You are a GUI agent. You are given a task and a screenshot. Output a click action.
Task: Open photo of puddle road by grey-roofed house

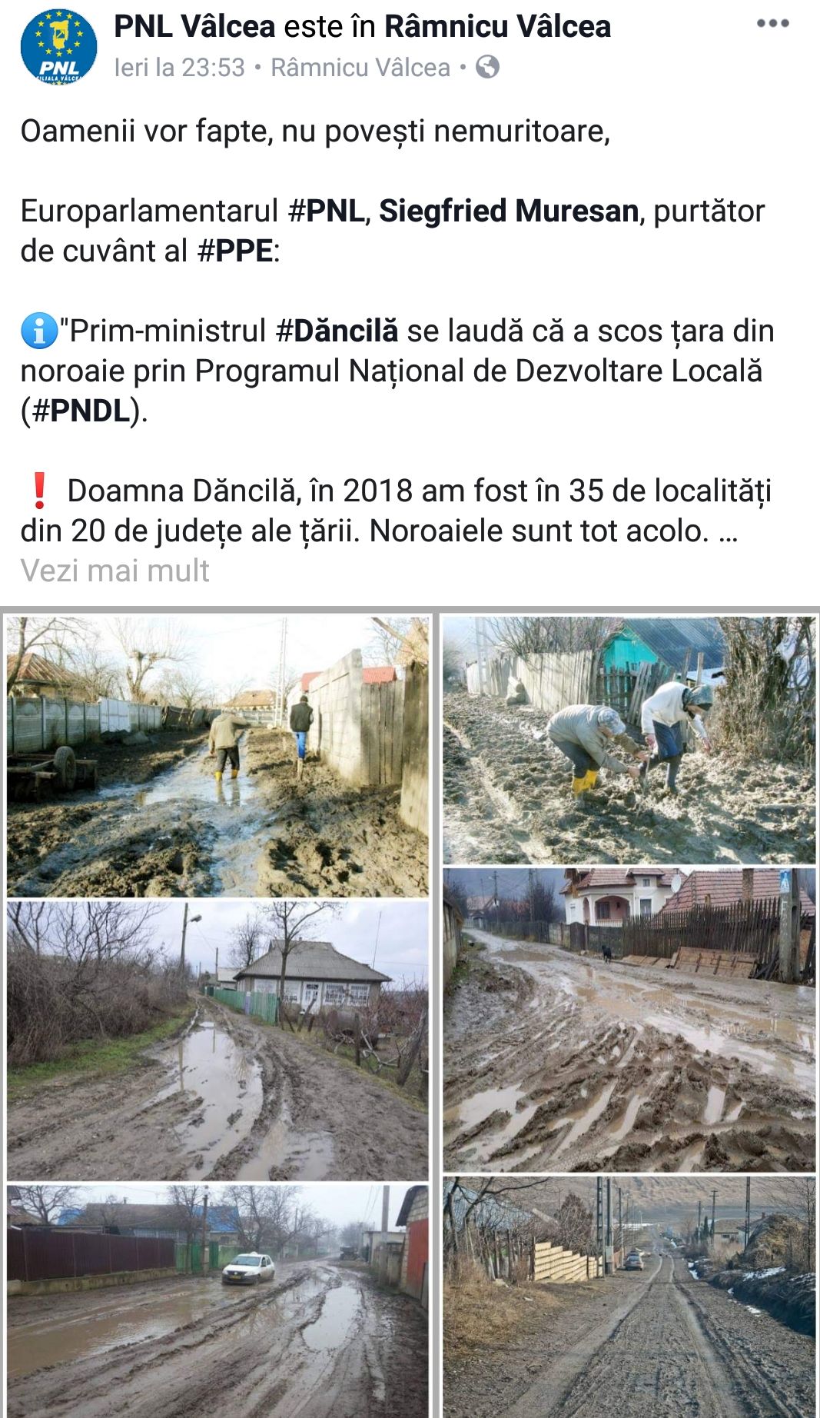(217, 1040)
